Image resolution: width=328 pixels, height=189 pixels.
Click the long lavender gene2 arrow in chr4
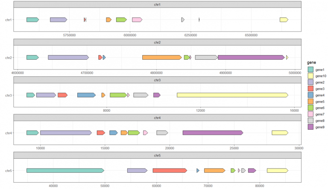65,133
